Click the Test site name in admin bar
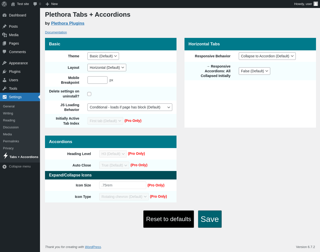320x252 pixels. point(23,4)
